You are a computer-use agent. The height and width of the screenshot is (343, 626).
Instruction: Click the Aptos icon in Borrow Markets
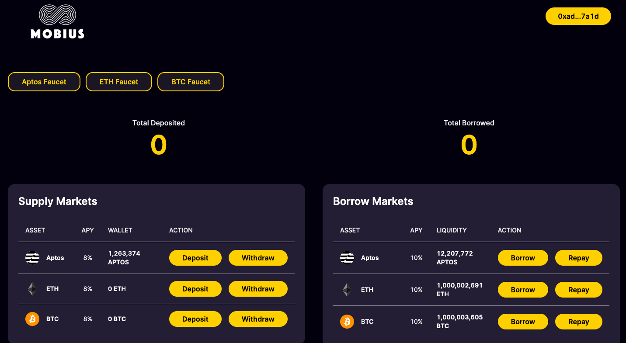347,258
